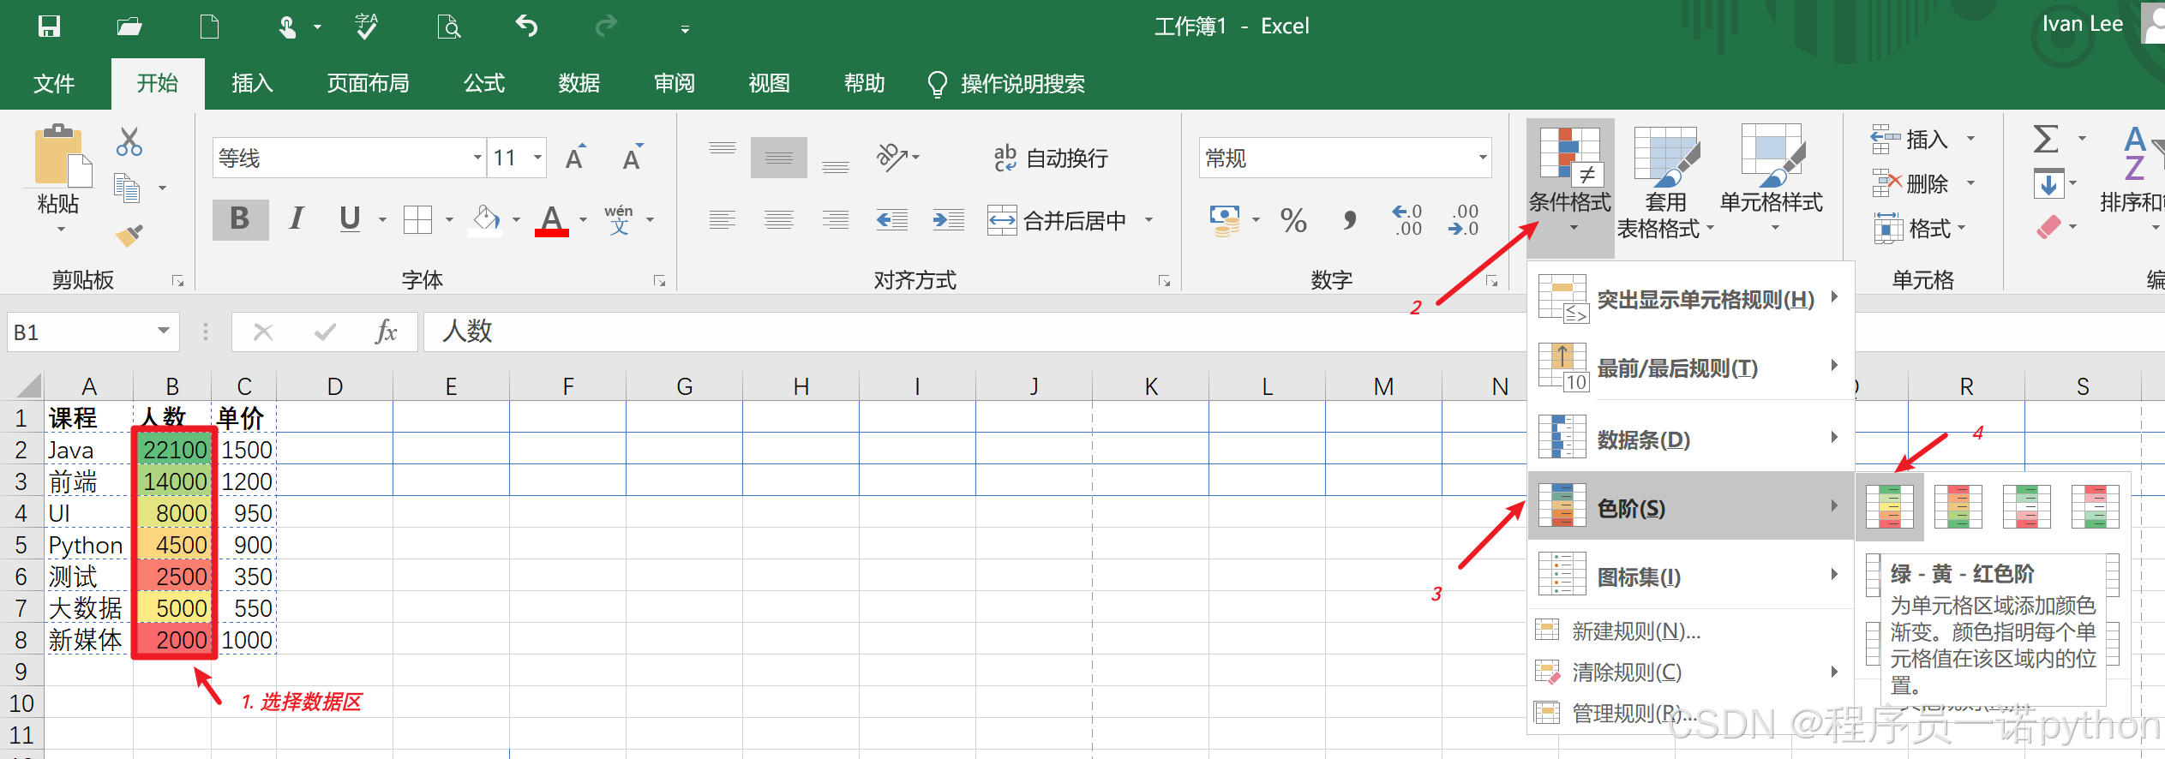Open 突出显示单元格规则 submenu
This screenshot has height=759, width=2165.
tap(1690, 299)
